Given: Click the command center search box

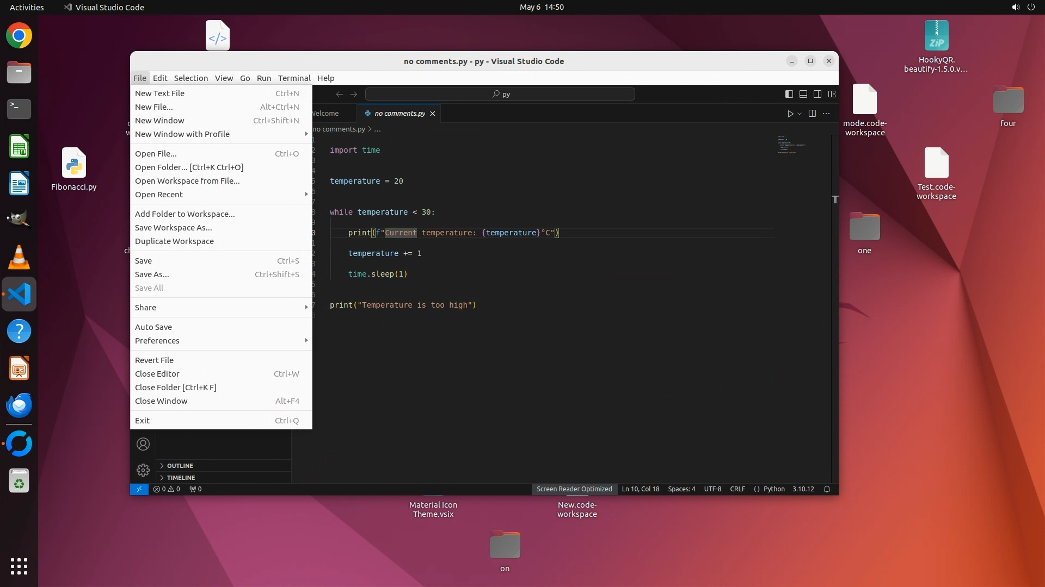Looking at the screenshot, I should [x=500, y=94].
